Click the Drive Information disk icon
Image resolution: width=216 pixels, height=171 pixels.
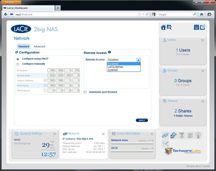click(114, 134)
